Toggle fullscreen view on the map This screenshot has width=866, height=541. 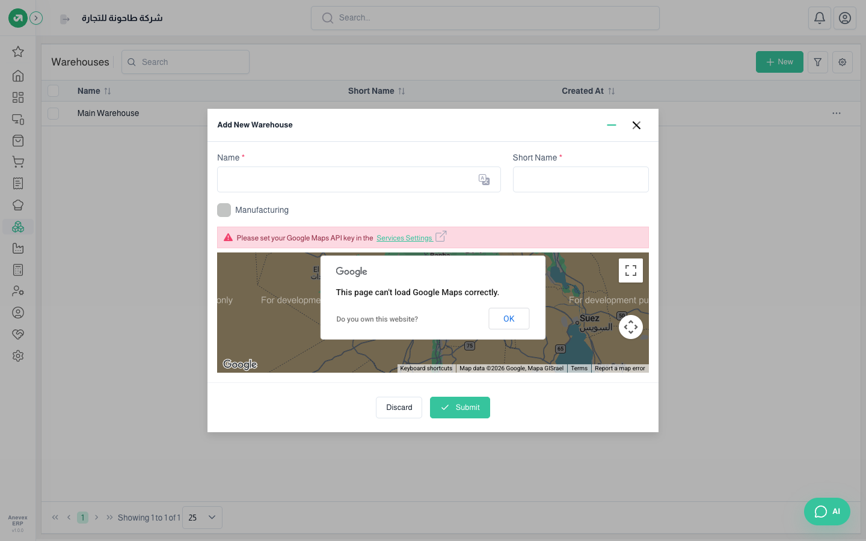[631, 270]
